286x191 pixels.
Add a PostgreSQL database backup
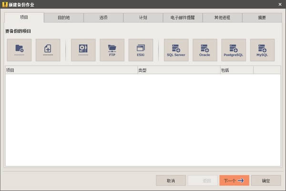(234, 50)
